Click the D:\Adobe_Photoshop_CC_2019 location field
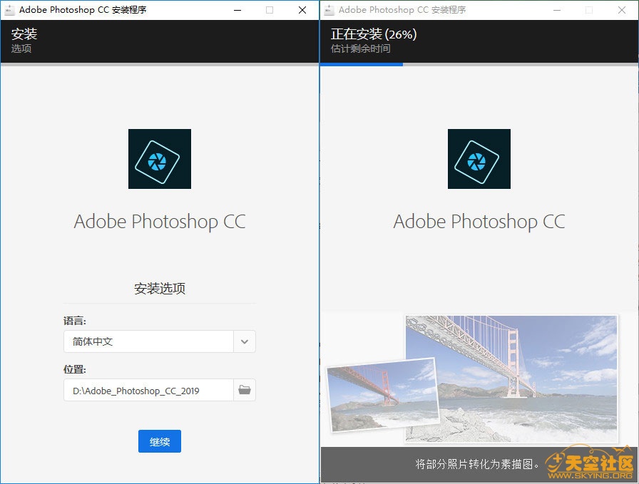This screenshot has width=639, height=484. 148,390
